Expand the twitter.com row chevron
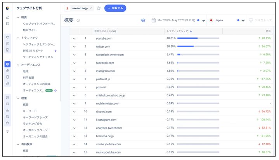This screenshot has height=160, width=279. tap(74, 47)
